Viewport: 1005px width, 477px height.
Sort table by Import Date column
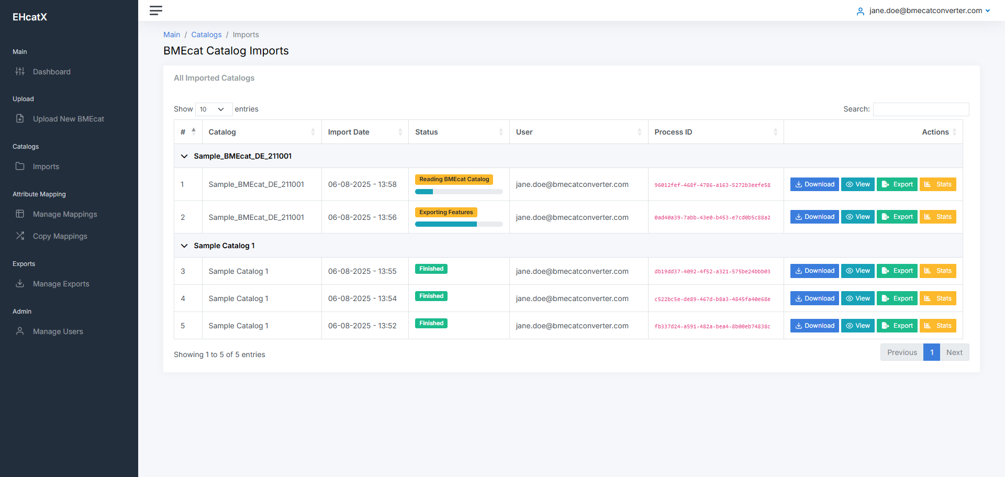coord(365,132)
